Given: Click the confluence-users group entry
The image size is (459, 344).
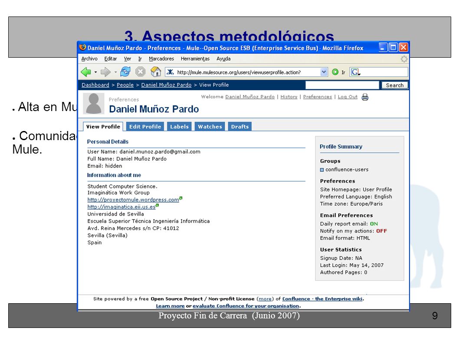Looking at the screenshot, I should click(347, 170).
